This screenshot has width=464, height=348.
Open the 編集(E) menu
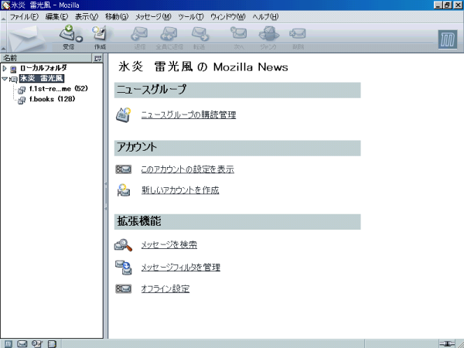(56, 17)
